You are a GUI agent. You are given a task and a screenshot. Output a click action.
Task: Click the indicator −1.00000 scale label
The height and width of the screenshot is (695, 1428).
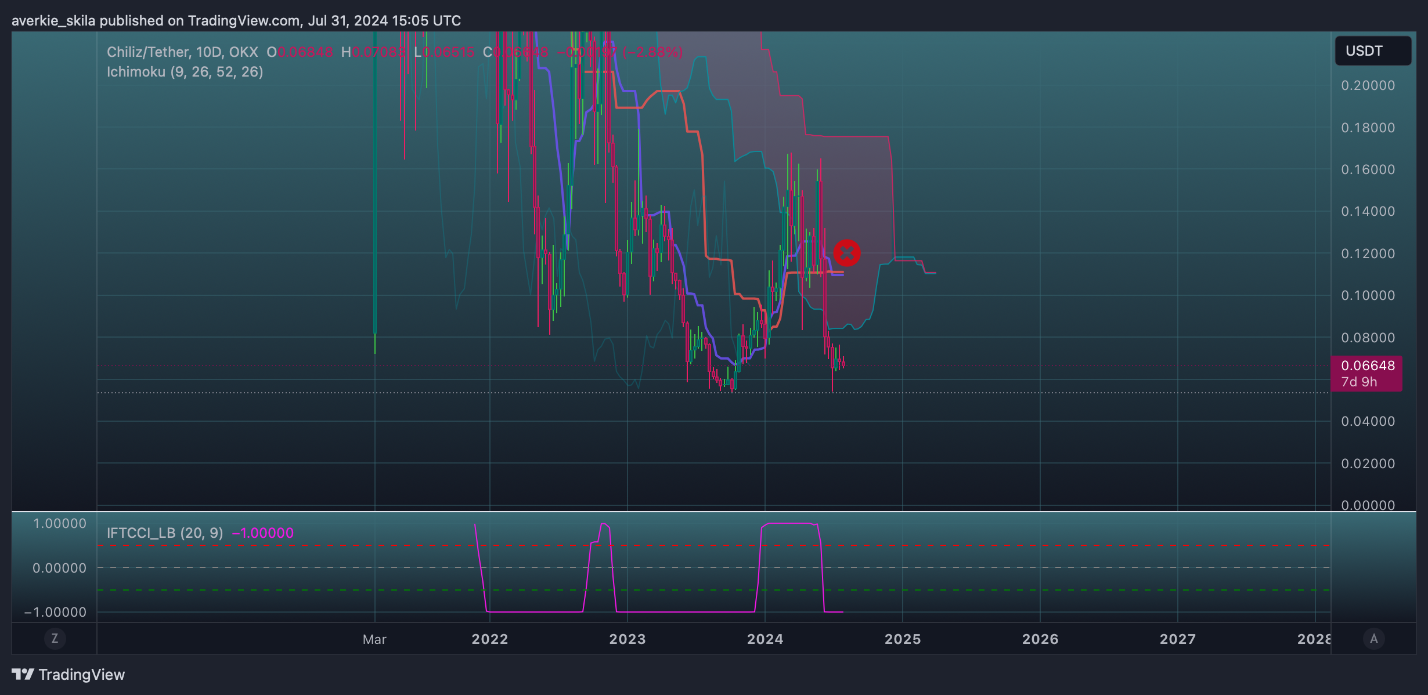[55, 612]
